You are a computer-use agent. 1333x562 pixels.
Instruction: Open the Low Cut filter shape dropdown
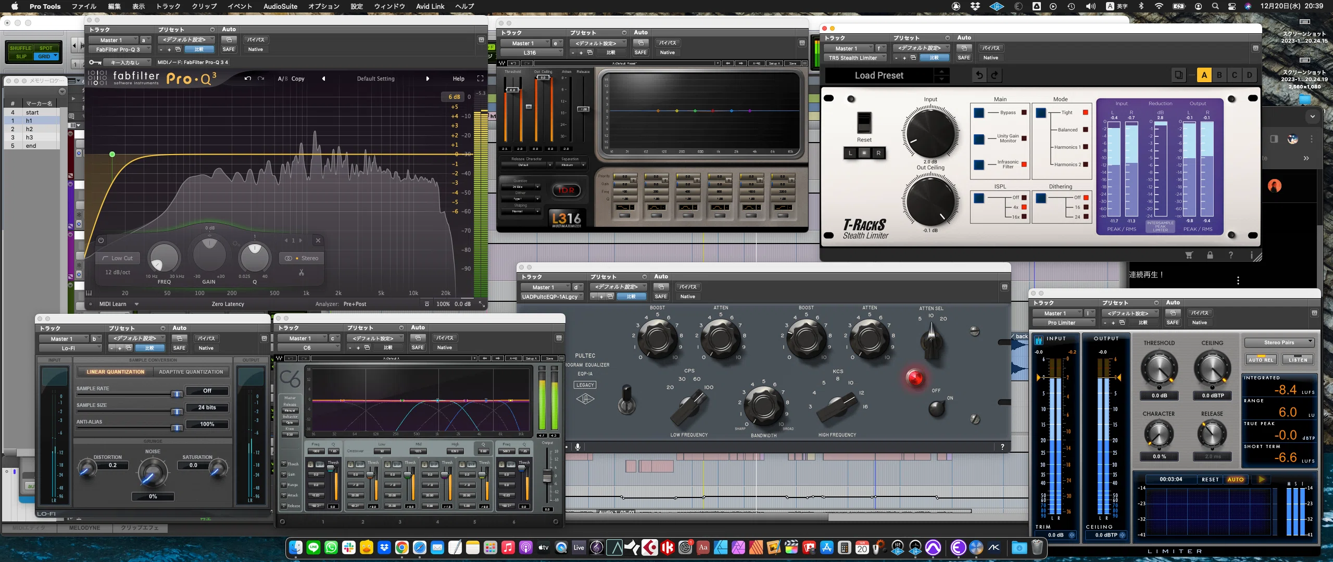pyautogui.click(x=117, y=258)
